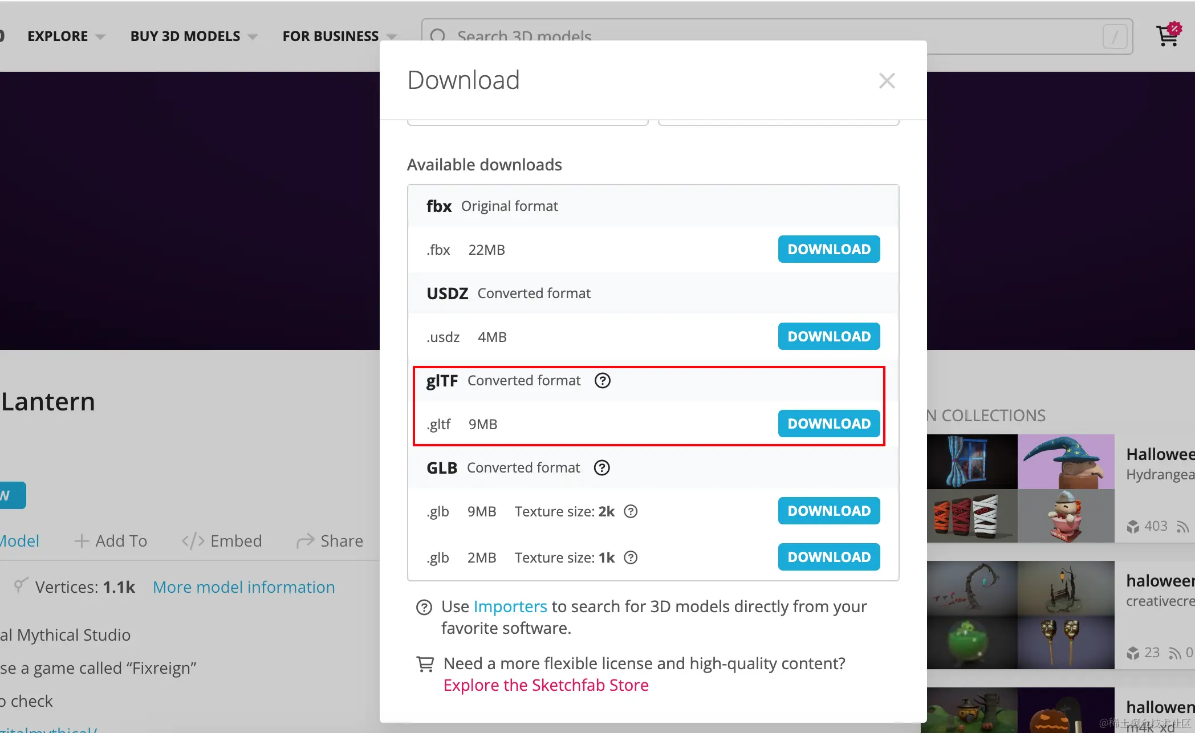Download the 2MB 1k texture .glb file
1195x733 pixels.
(x=828, y=557)
